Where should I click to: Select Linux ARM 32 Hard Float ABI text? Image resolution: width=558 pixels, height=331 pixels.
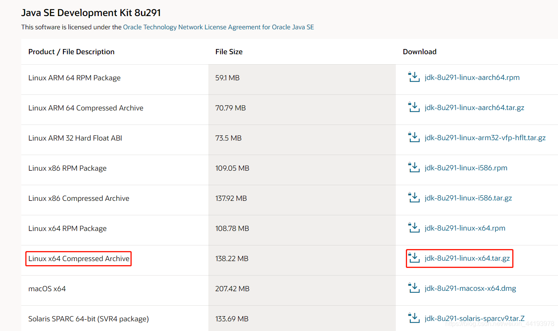pos(75,138)
